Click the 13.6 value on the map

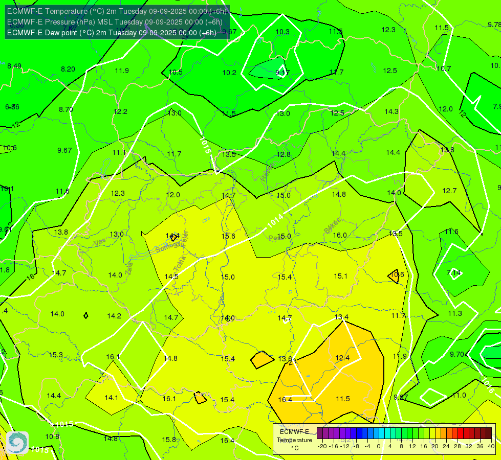285,359
